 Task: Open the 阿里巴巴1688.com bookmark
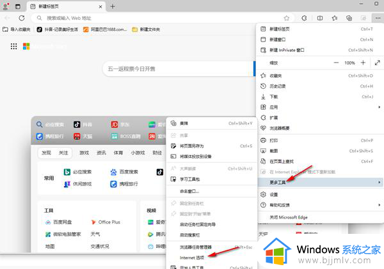coord(105,29)
